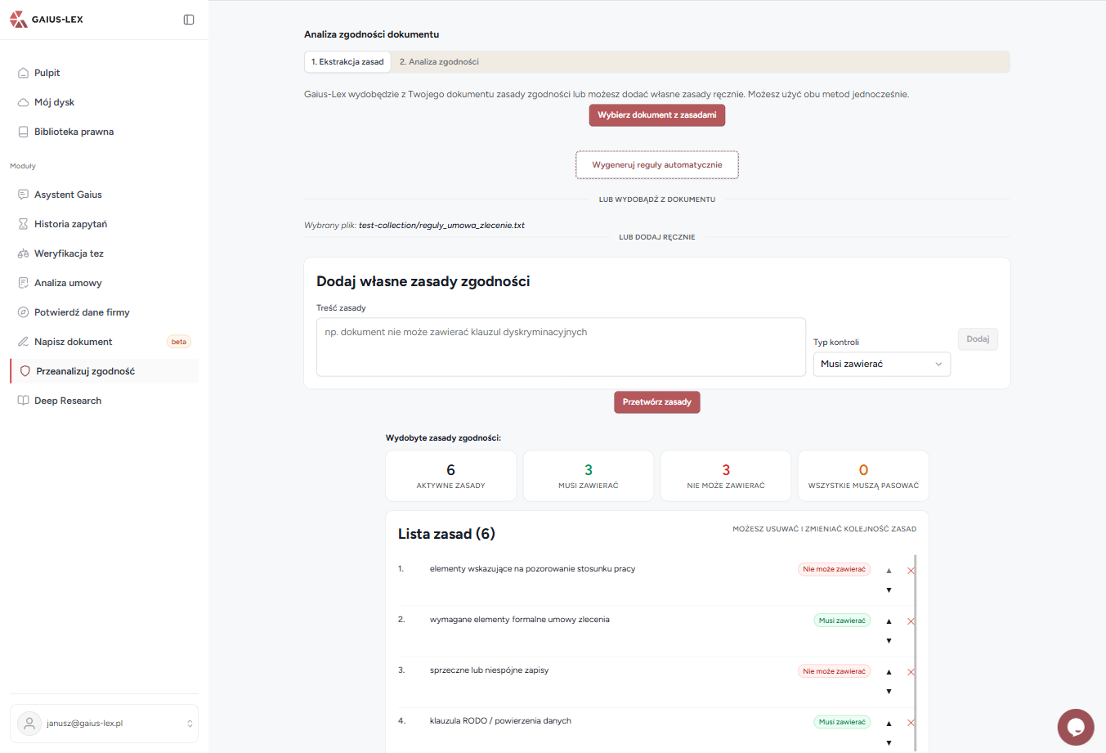This screenshot has width=1106, height=753.
Task: Move rule 2 up with the arrow
Action: [889, 621]
